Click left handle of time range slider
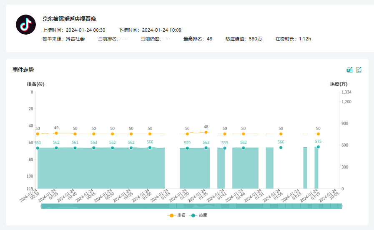Screen dimensions: 374x230 tap(41, 206)
